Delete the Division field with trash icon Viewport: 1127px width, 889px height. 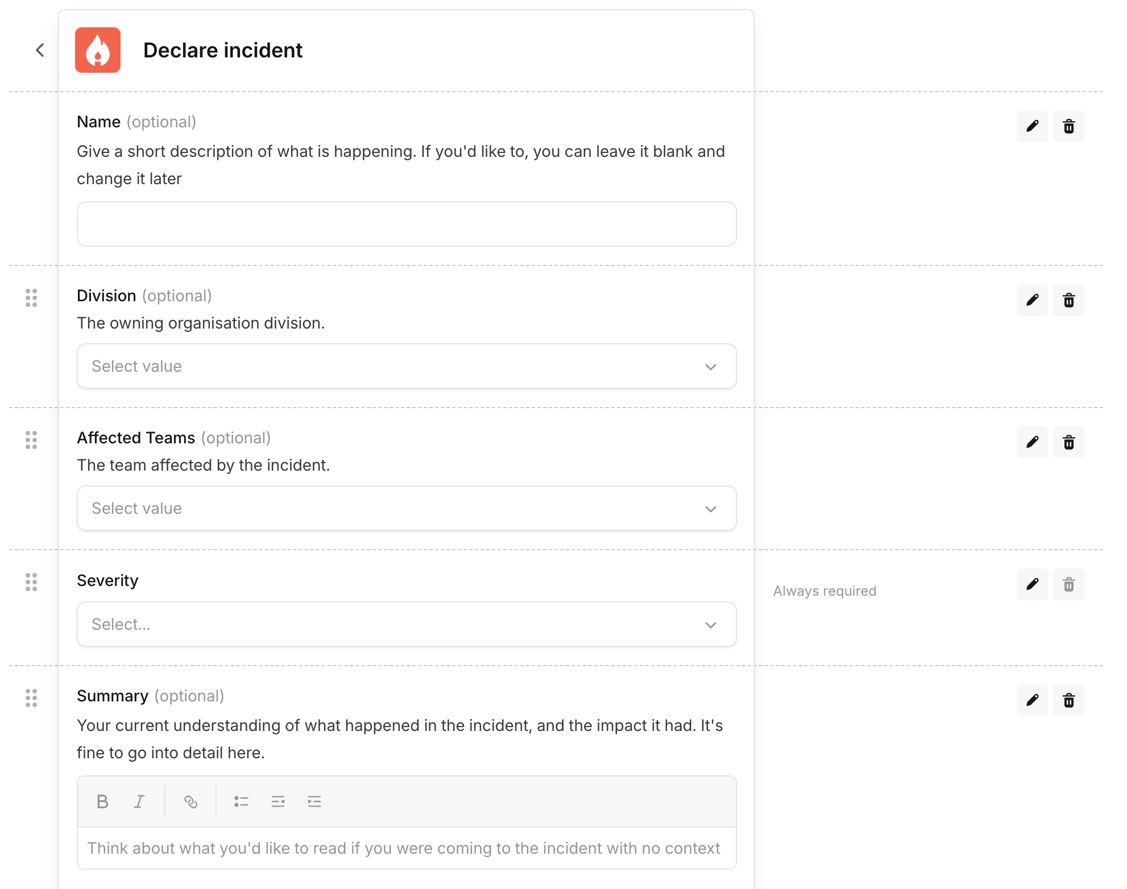pos(1068,300)
